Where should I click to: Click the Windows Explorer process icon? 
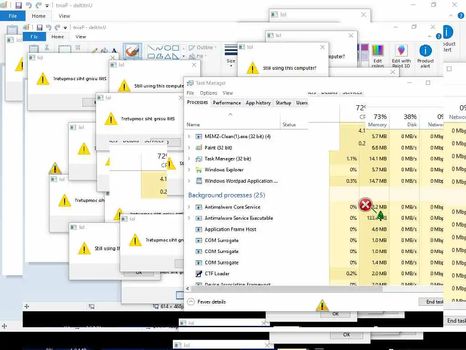coord(199,170)
